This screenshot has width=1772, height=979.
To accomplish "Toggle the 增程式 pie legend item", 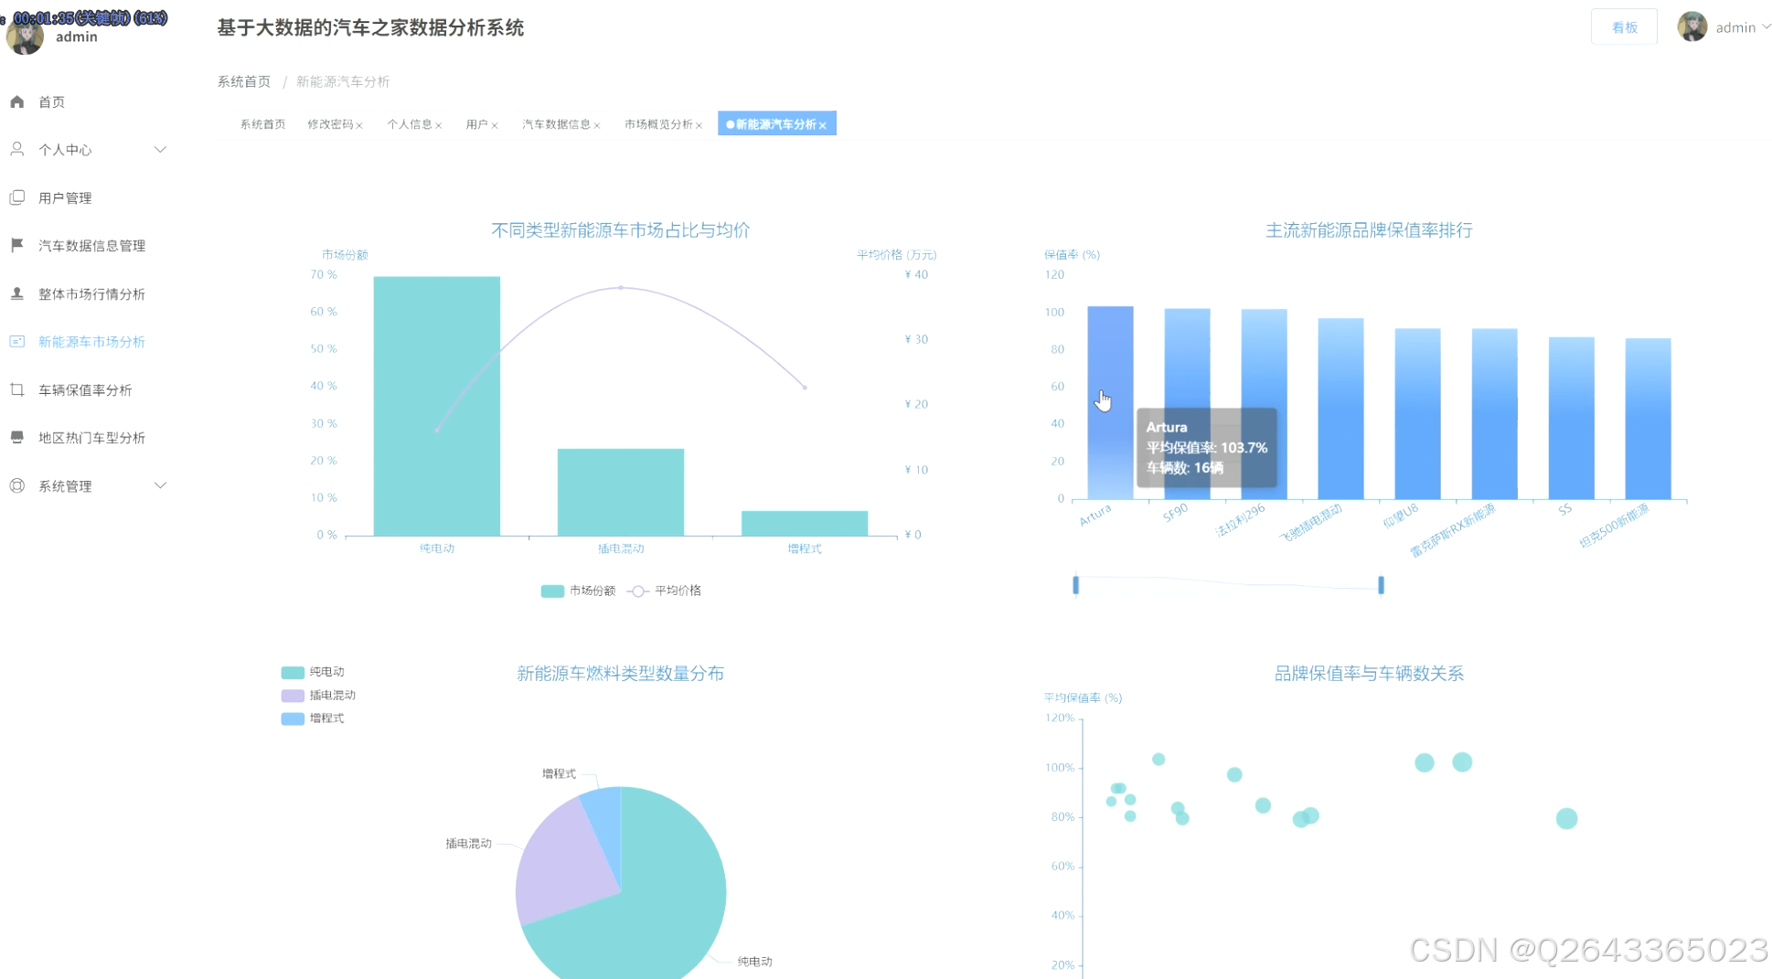I will [313, 718].
